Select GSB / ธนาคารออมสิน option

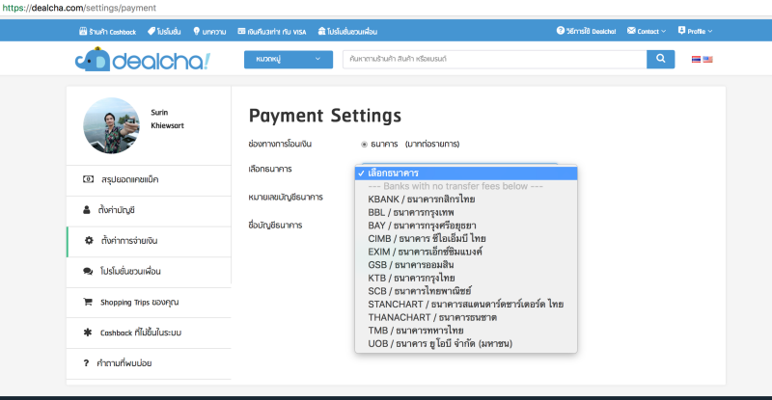tap(466, 265)
